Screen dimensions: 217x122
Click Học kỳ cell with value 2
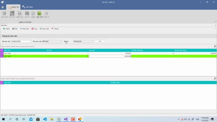click(x=67, y=56)
